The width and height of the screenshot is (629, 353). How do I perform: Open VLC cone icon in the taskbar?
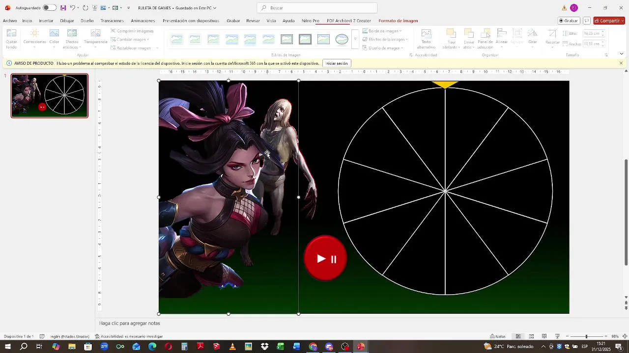(x=232, y=347)
